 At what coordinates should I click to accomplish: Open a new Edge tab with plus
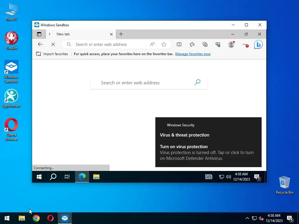click(x=121, y=34)
